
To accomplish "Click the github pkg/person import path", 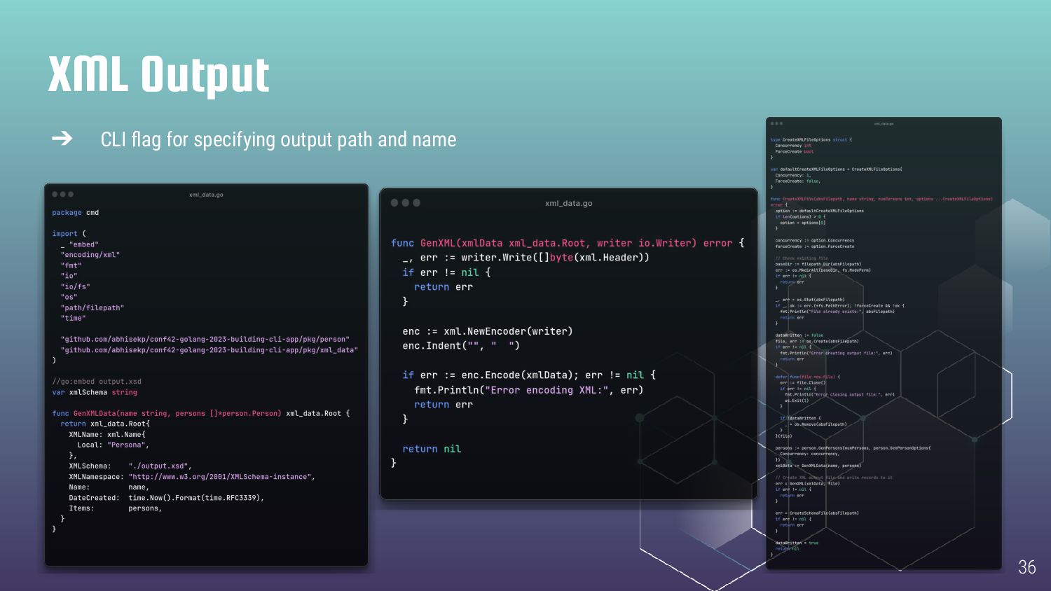I will [205, 340].
